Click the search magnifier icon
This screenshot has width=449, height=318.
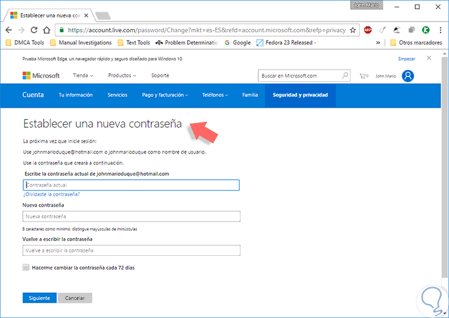[345, 76]
